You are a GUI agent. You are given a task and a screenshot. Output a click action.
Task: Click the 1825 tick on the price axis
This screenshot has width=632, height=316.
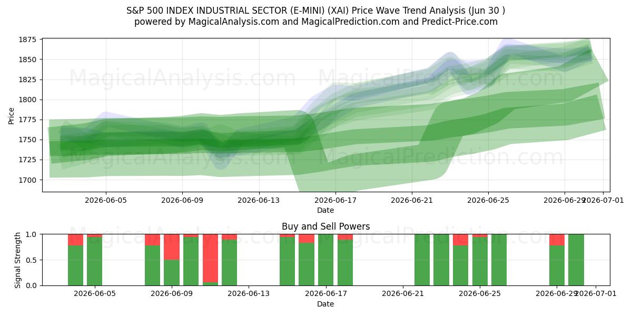tap(27, 80)
